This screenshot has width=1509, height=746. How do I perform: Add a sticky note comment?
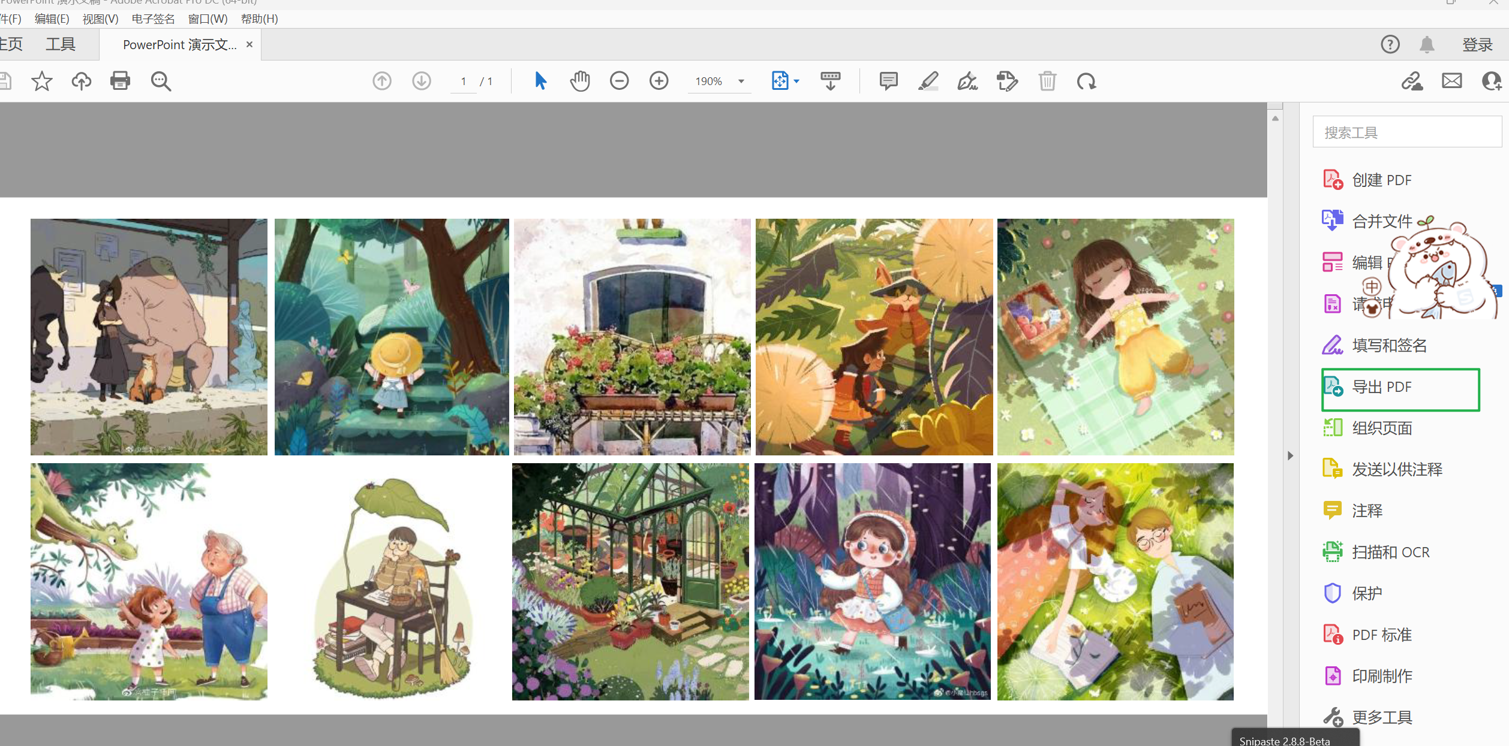888,81
